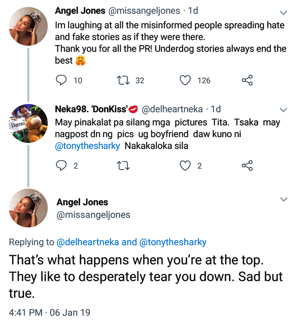
Task: Like the tweet with 126 likes
Action: tap(185, 80)
